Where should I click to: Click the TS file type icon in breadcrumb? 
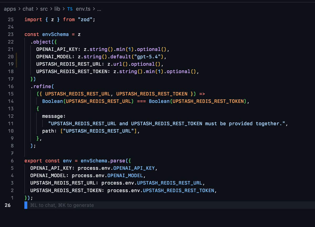[x=70, y=9]
